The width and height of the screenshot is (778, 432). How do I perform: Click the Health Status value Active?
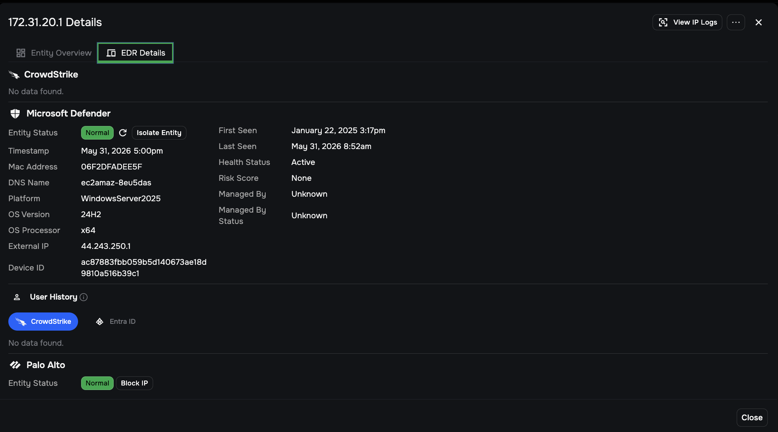[303, 162]
